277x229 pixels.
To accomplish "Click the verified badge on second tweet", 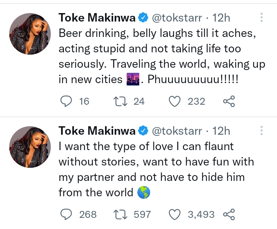I will click(144, 131).
